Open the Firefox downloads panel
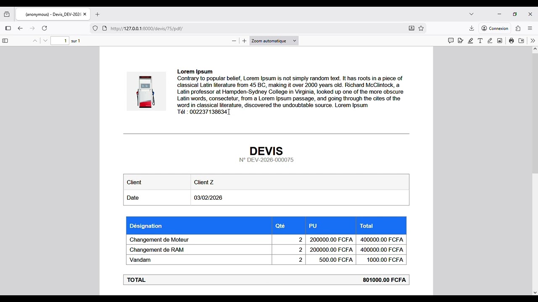Screen dimensions: 538x302 (472, 29)
